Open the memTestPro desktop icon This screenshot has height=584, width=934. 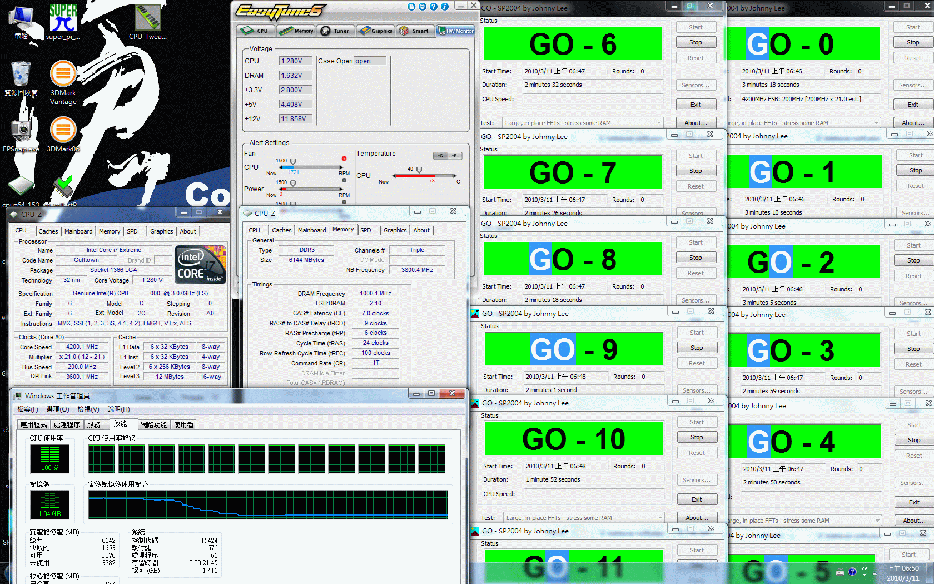(63, 192)
